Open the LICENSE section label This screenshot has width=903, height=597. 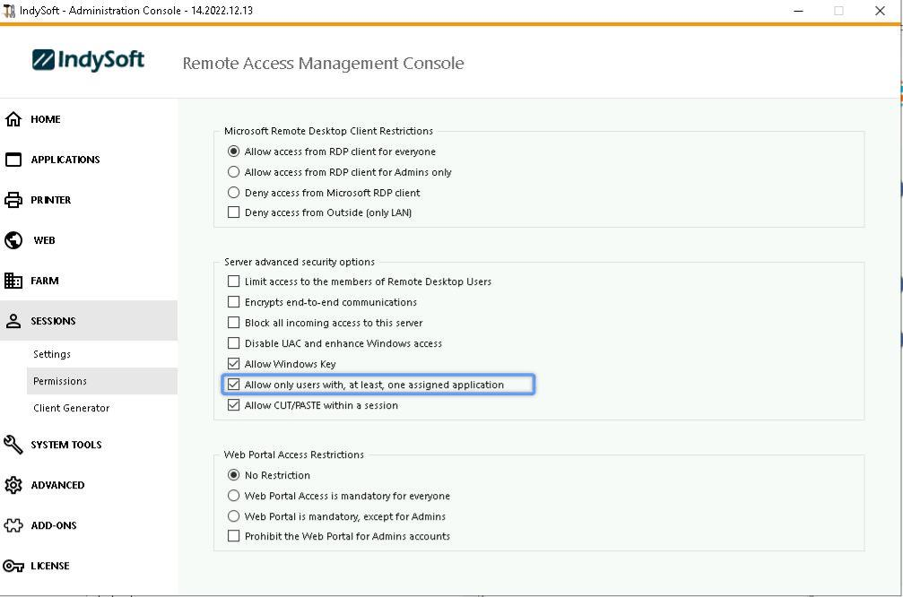[x=50, y=566]
